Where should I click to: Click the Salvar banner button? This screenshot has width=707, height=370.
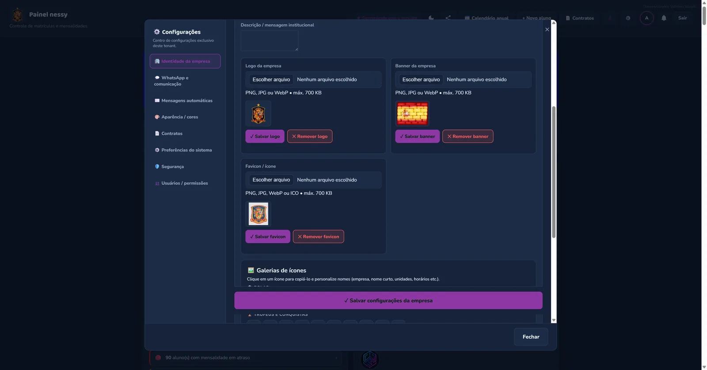(418, 136)
